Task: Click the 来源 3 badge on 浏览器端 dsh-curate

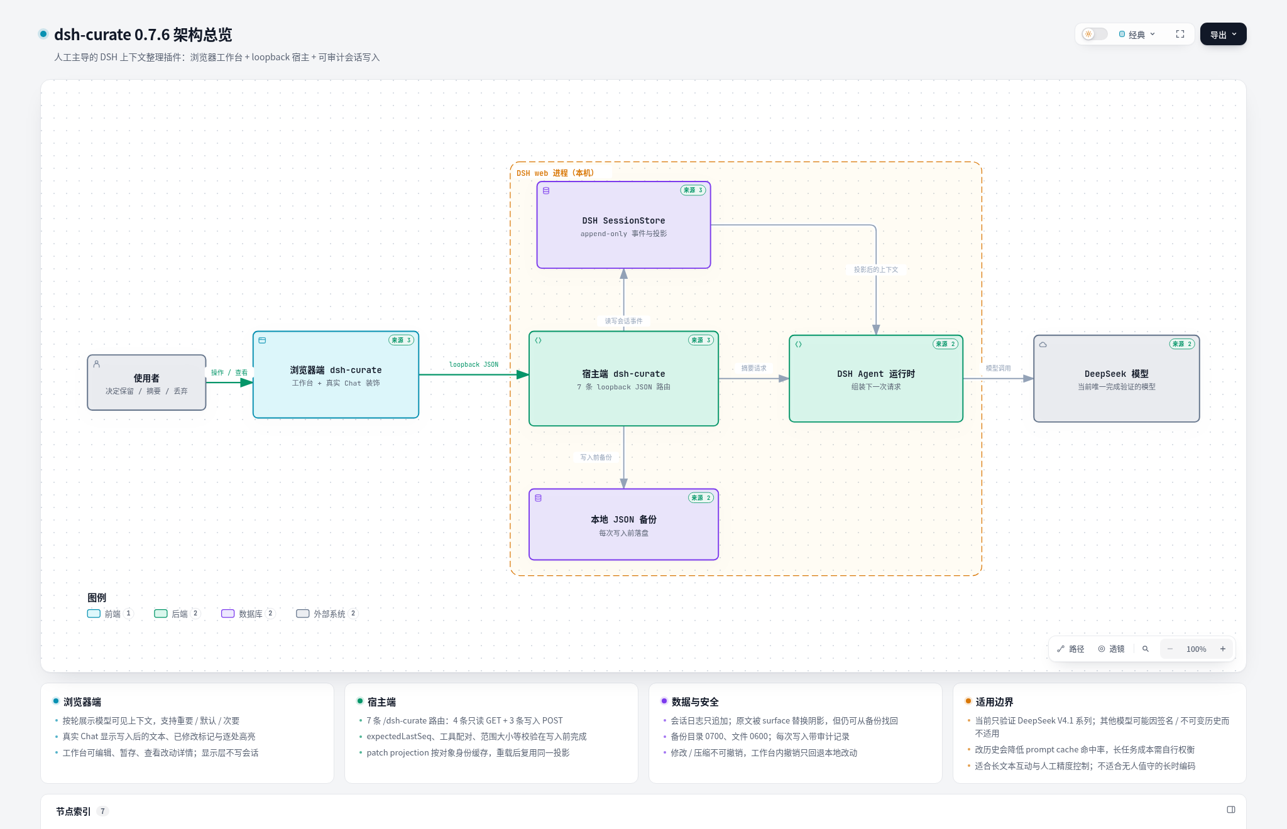Action: [x=401, y=340]
